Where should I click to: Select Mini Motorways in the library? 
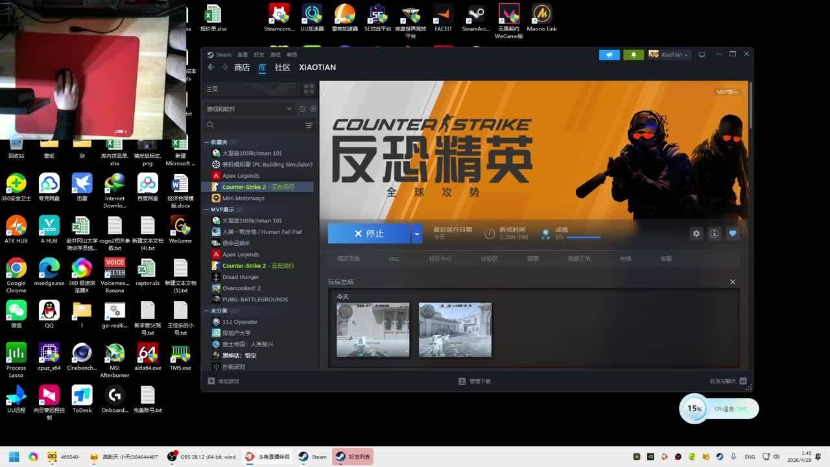(259, 198)
